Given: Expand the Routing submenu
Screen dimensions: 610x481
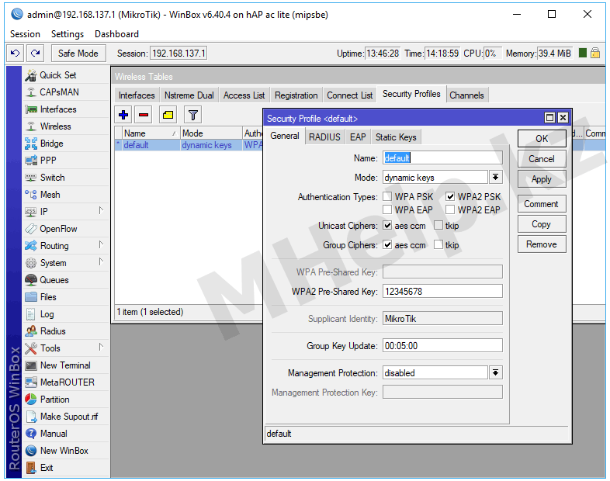Looking at the screenshot, I should (101, 245).
